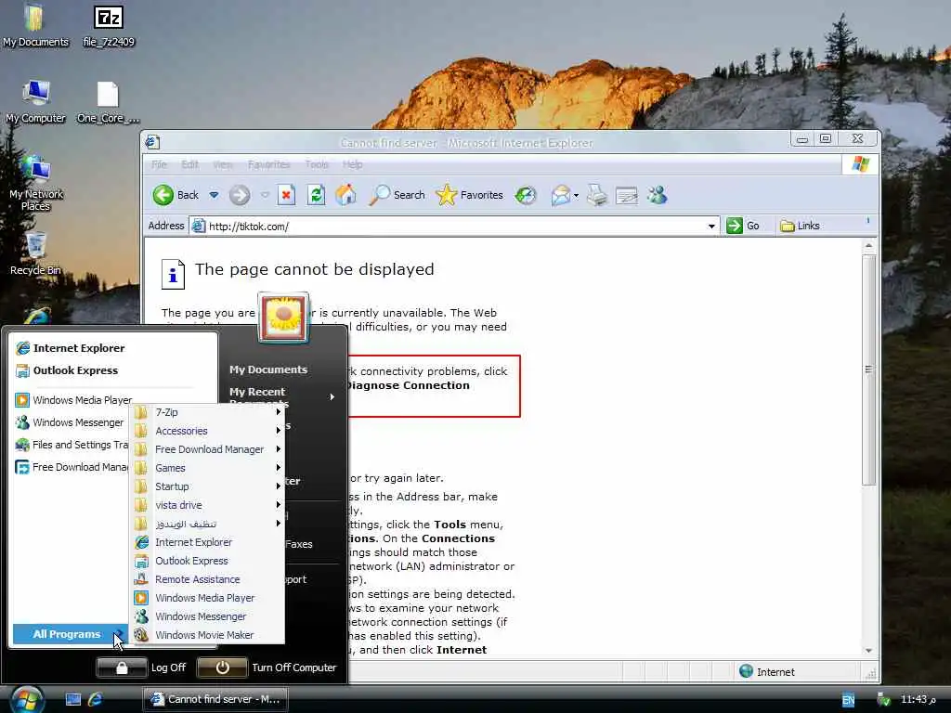The width and height of the screenshot is (951, 713).
Task: Print the page with the printer icon
Action: [x=597, y=195]
